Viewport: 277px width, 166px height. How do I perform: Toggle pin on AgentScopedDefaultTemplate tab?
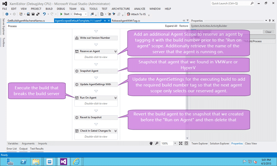click(x=105, y=21)
